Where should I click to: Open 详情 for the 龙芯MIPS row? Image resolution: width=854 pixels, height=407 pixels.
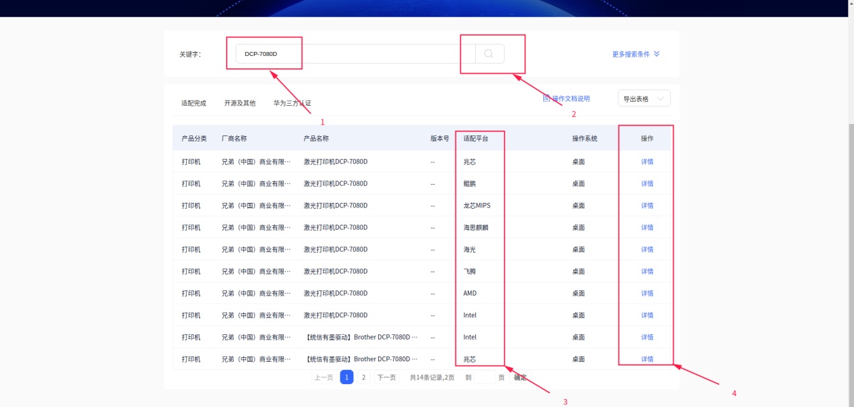[647, 206]
